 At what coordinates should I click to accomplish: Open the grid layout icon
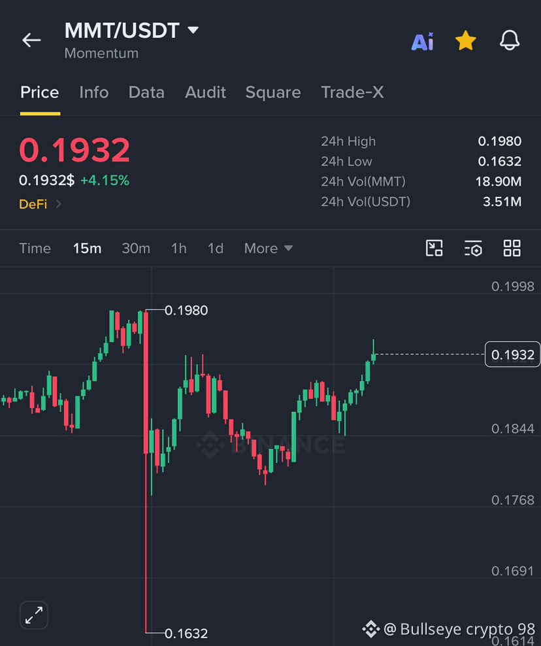coord(512,248)
